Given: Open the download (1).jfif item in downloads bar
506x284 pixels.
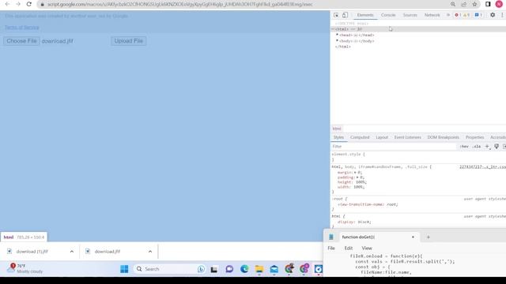Looking at the screenshot, I should [x=32, y=252].
